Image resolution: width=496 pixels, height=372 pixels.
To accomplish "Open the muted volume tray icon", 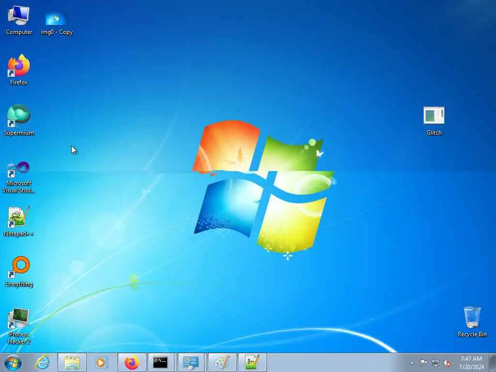I will coord(447,363).
